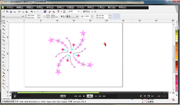Screen dimensions: 180x105
Task: Select the Pick tool in toolbox
Action: (x=3, y=22)
